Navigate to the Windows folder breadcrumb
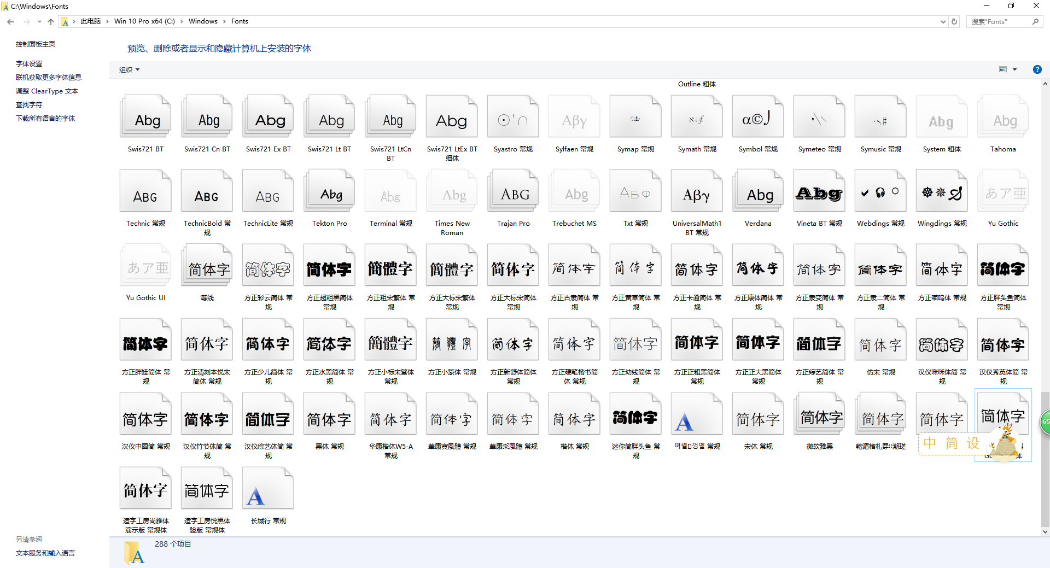 (x=203, y=21)
